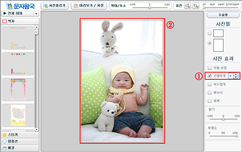Increase sharpen value with up stepper arrow
The image size is (242, 152).
point(236,75)
